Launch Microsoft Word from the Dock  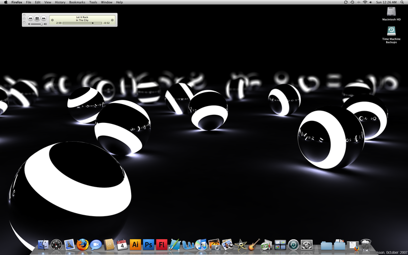coord(188,245)
